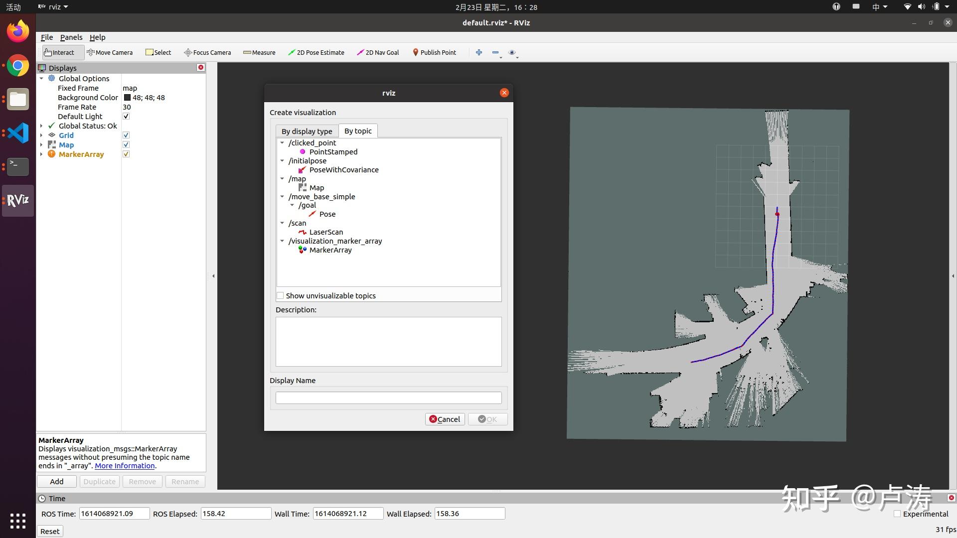The image size is (957, 538).
Task: Select the LaserScan entry under /scan
Action: coord(326,232)
